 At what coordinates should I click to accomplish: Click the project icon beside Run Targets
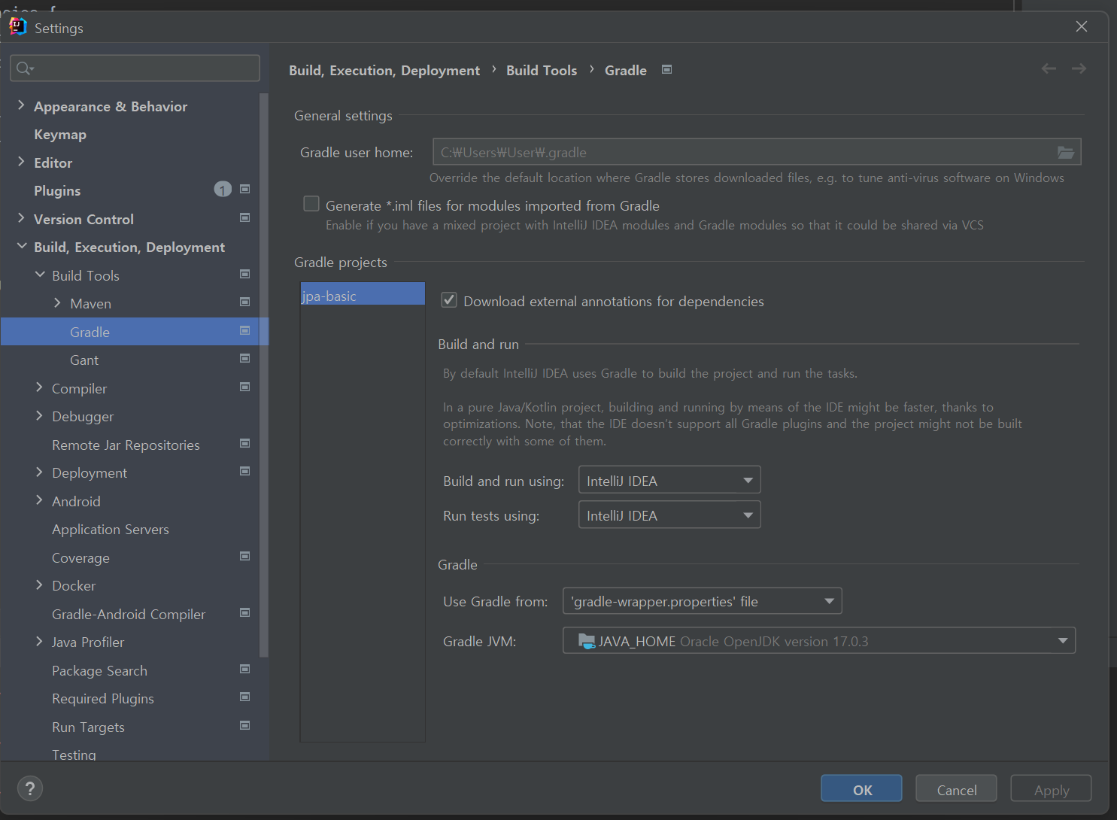[x=244, y=725]
